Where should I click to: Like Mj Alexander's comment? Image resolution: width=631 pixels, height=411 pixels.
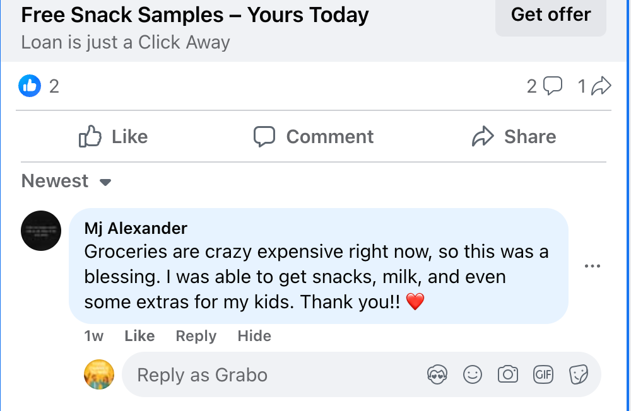[139, 336]
